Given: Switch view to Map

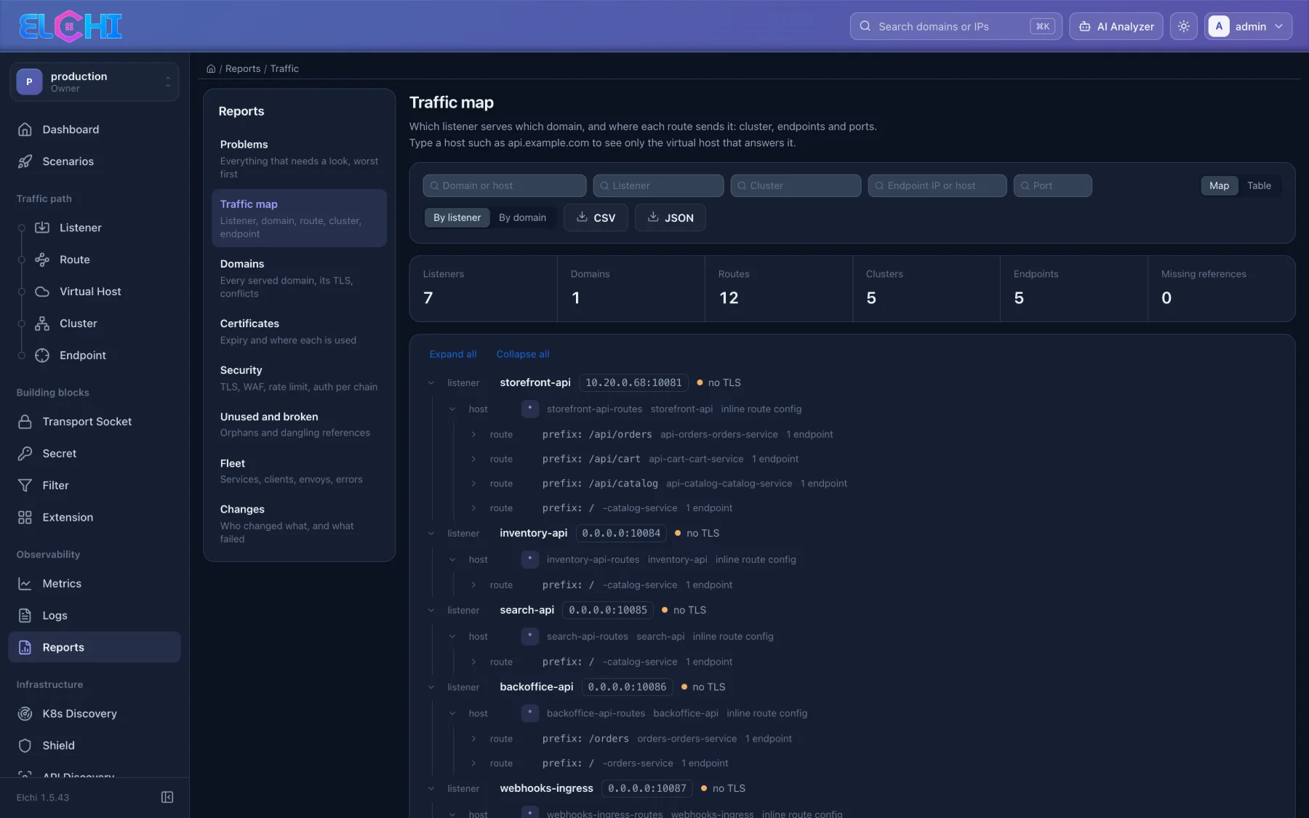Looking at the screenshot, I should [x=1219, y=185].
